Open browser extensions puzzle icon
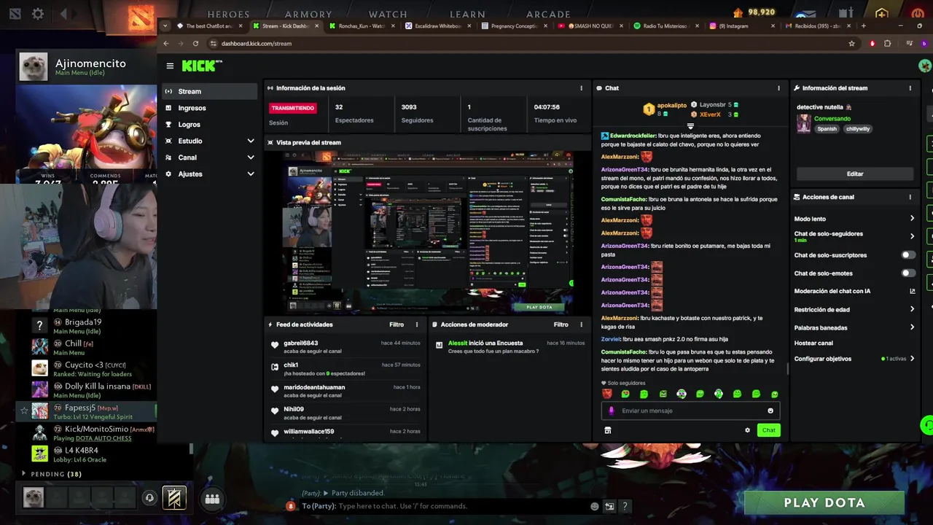The image size is (933, 525). coord(887,43)
